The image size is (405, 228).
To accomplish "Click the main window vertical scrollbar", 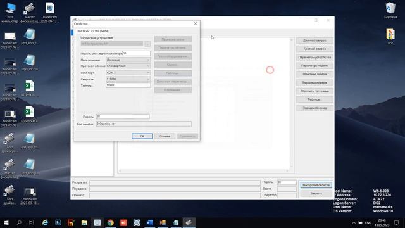I will click(x=292, y=103).
